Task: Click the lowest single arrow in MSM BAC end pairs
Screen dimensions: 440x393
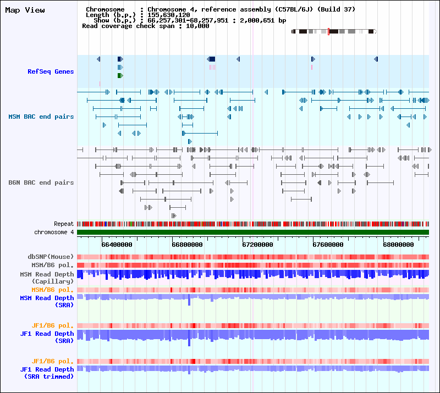Action: tap(190, 141)
